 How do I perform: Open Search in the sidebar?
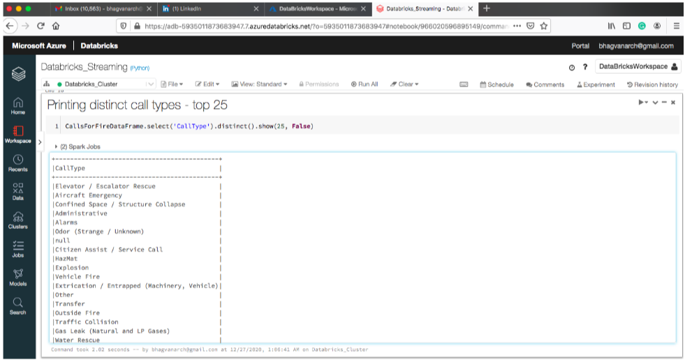(x=18, y=306)
